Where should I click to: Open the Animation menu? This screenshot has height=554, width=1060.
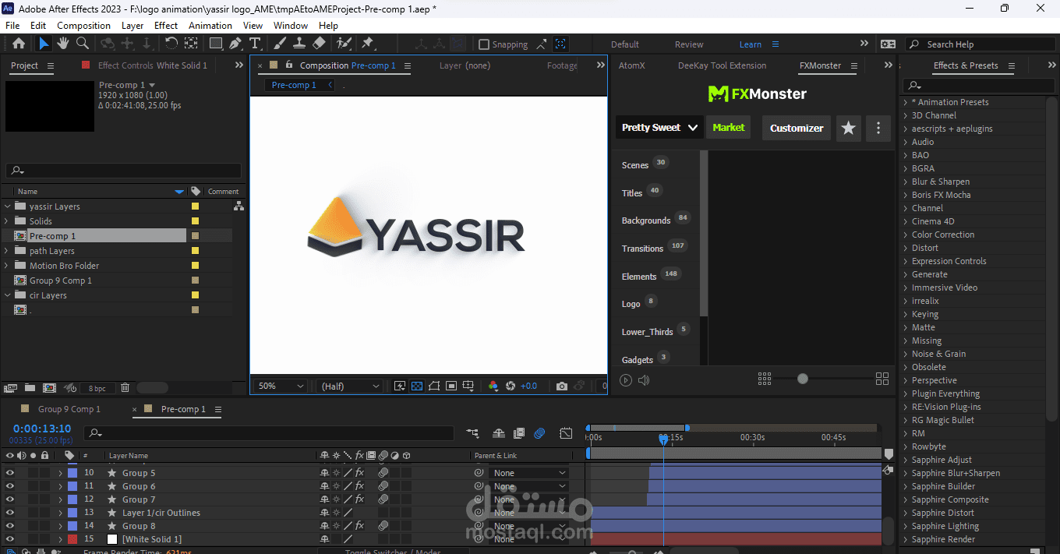pos(210,25)
